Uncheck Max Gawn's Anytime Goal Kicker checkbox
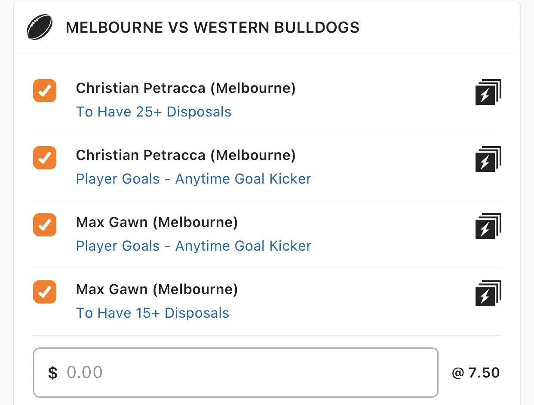This screenshot has height=405, width=534. click(45, 225)
